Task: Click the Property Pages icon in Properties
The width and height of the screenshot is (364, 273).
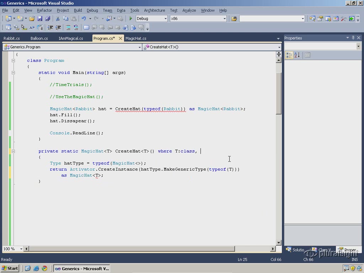Action: (x=307, y=55)
